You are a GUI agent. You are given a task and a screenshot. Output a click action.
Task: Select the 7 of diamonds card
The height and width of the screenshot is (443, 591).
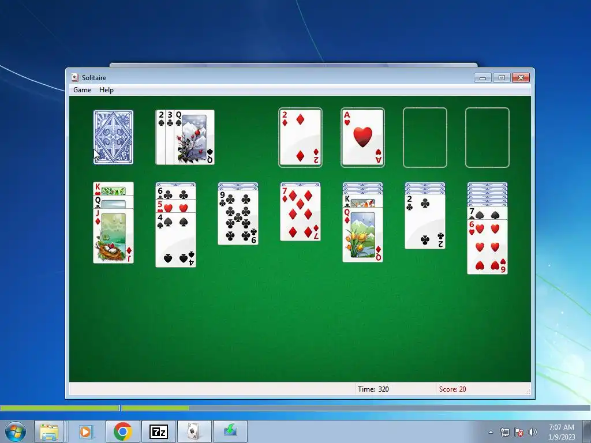tap(300, 213)
